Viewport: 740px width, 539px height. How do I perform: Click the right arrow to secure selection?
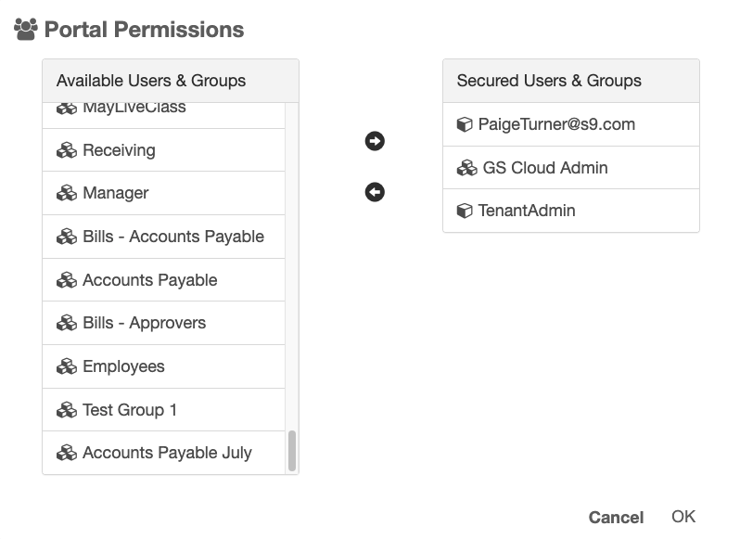[375, 141]
